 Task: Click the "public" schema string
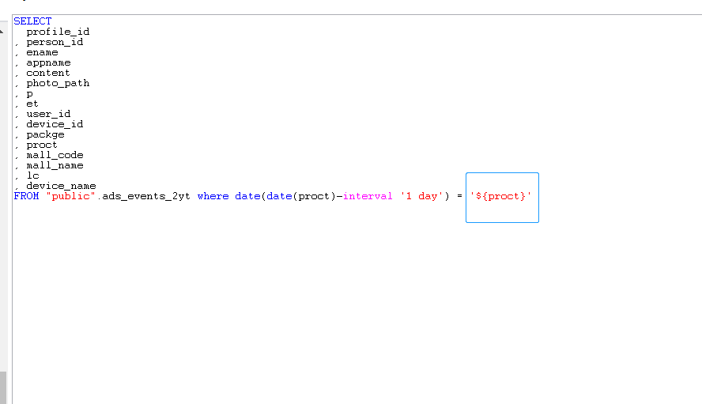click(x=70, y=196)
